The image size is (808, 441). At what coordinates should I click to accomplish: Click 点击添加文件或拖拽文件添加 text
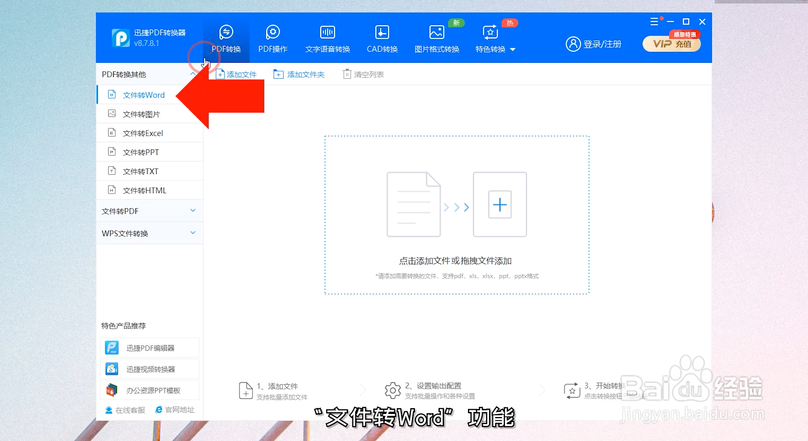tap(455, 261)
